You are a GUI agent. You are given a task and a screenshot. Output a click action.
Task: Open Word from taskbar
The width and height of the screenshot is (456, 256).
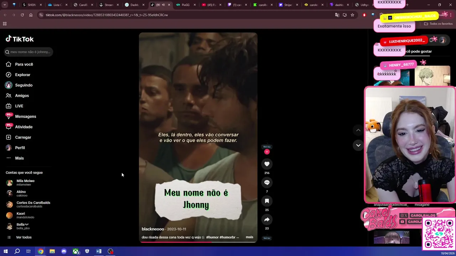[x=99, y=251]
